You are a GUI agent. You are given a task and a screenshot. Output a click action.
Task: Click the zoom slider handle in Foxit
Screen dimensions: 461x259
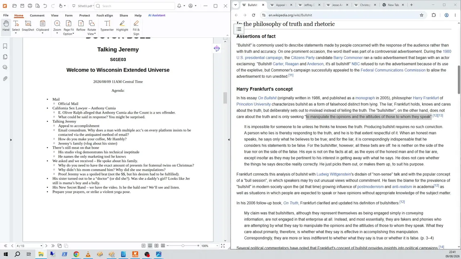coord(183,246)
